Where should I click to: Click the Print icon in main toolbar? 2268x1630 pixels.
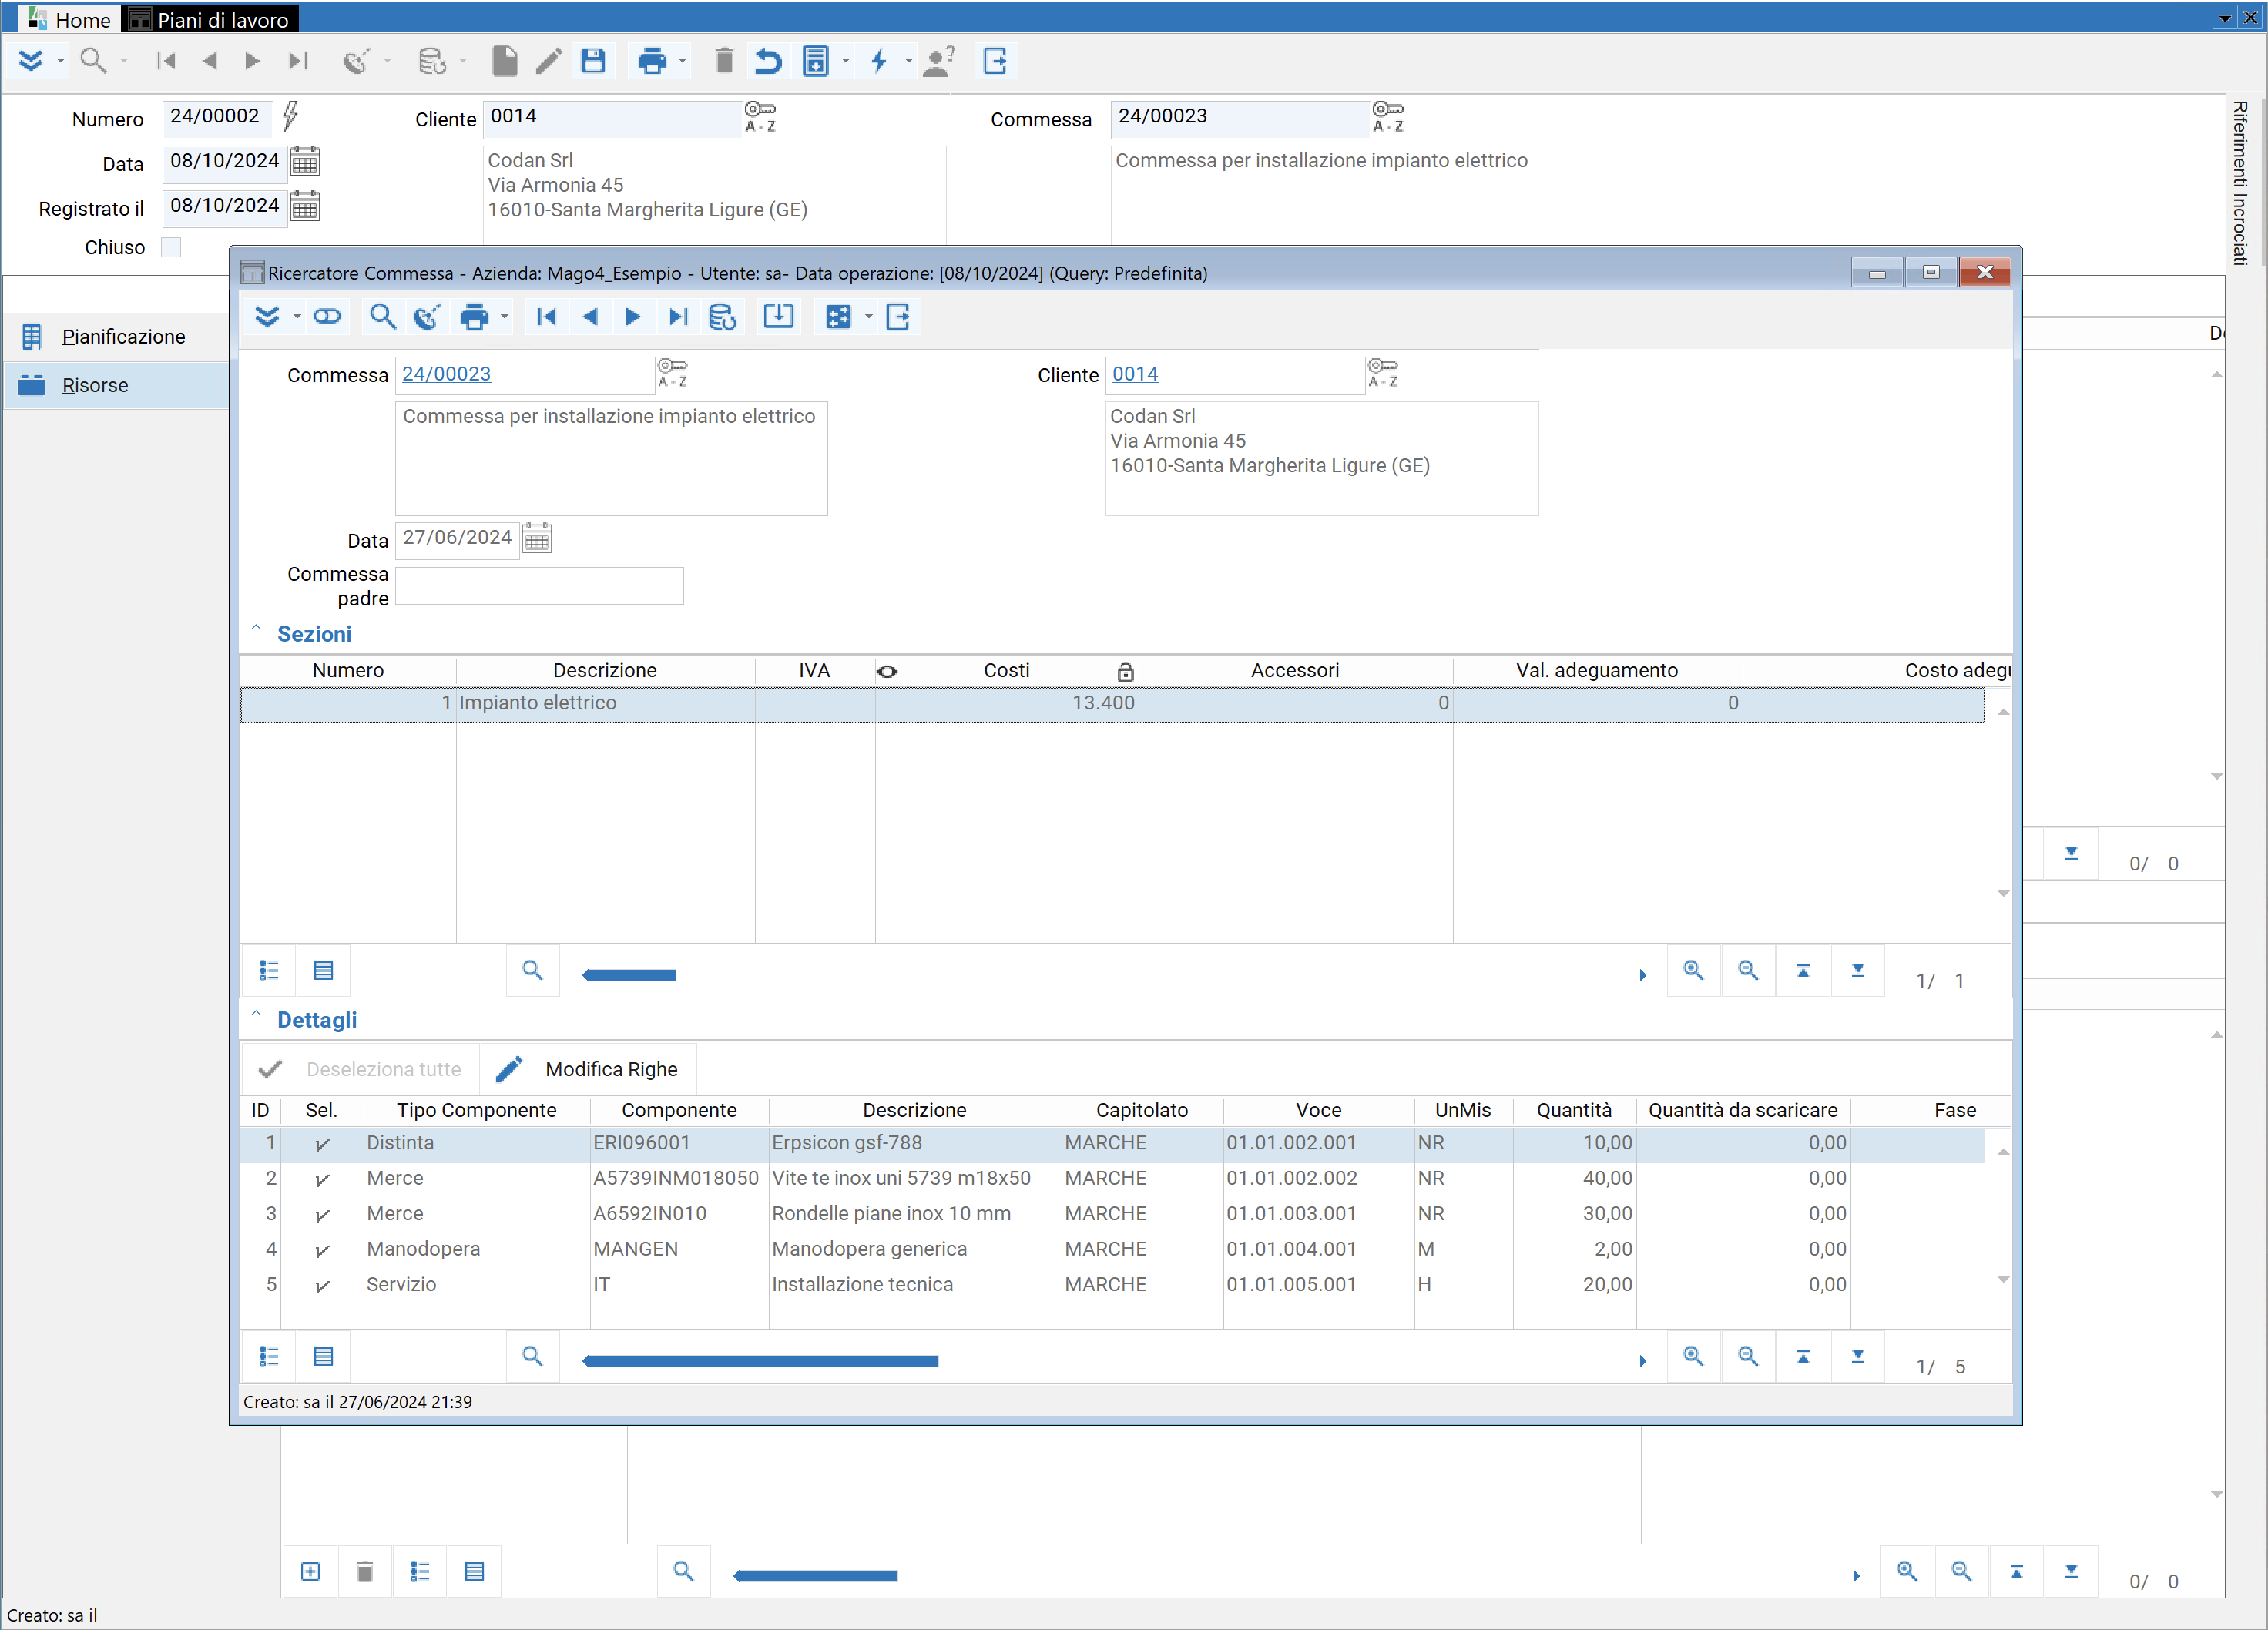652,61
